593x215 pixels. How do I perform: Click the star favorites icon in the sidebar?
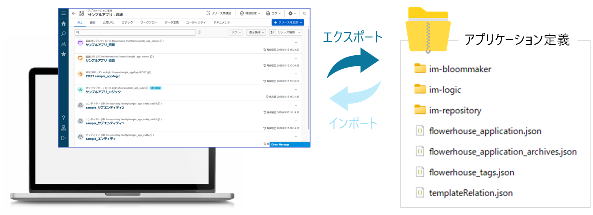[63, 54]
